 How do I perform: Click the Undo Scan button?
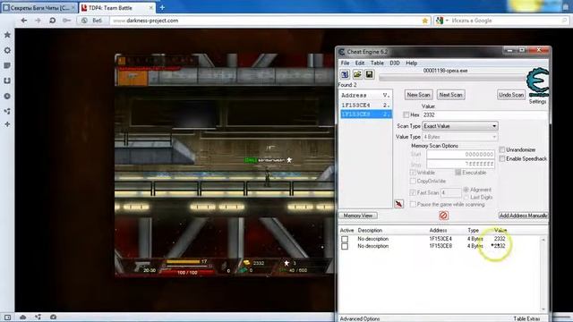(511, 95)
